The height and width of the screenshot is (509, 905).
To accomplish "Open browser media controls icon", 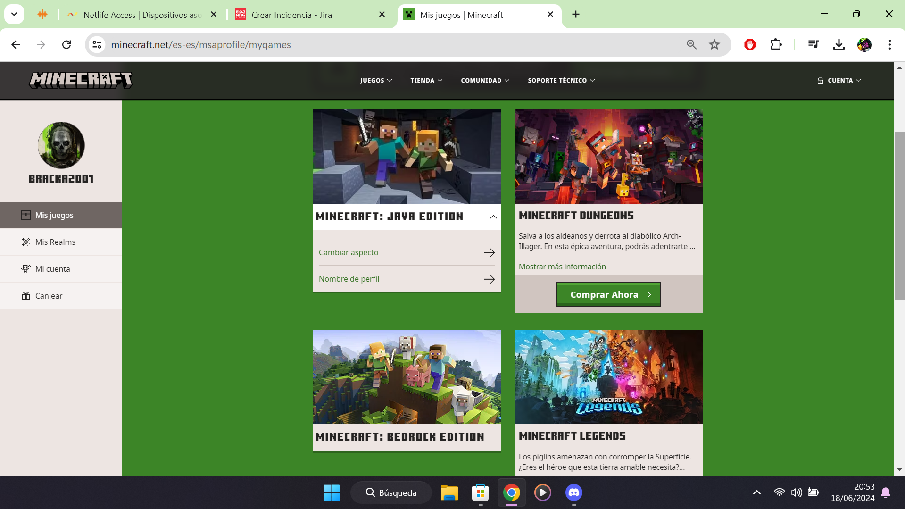I will [813, 45].
